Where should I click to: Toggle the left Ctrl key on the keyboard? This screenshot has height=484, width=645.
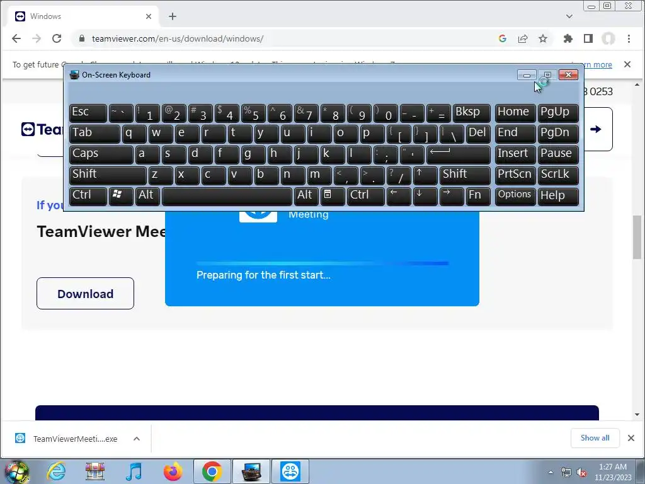click(x=88, y=196)
